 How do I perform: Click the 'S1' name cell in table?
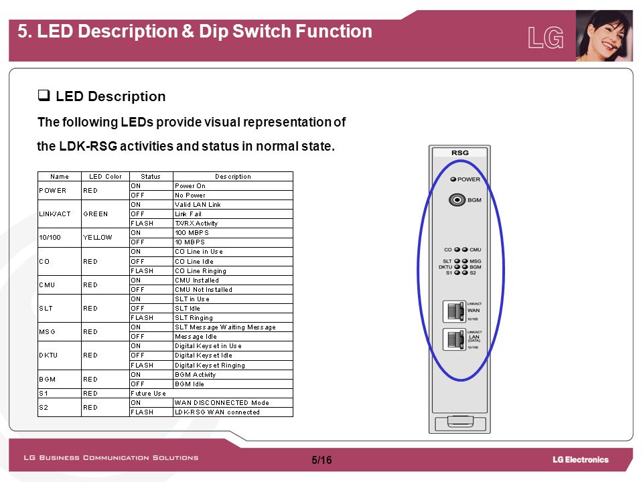point(60,393)
